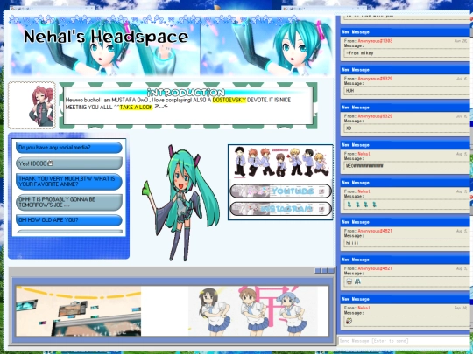
Task: Click the Anonymous sender name above 'XD'
Action: pyautogui.click(x=375, y=116)
